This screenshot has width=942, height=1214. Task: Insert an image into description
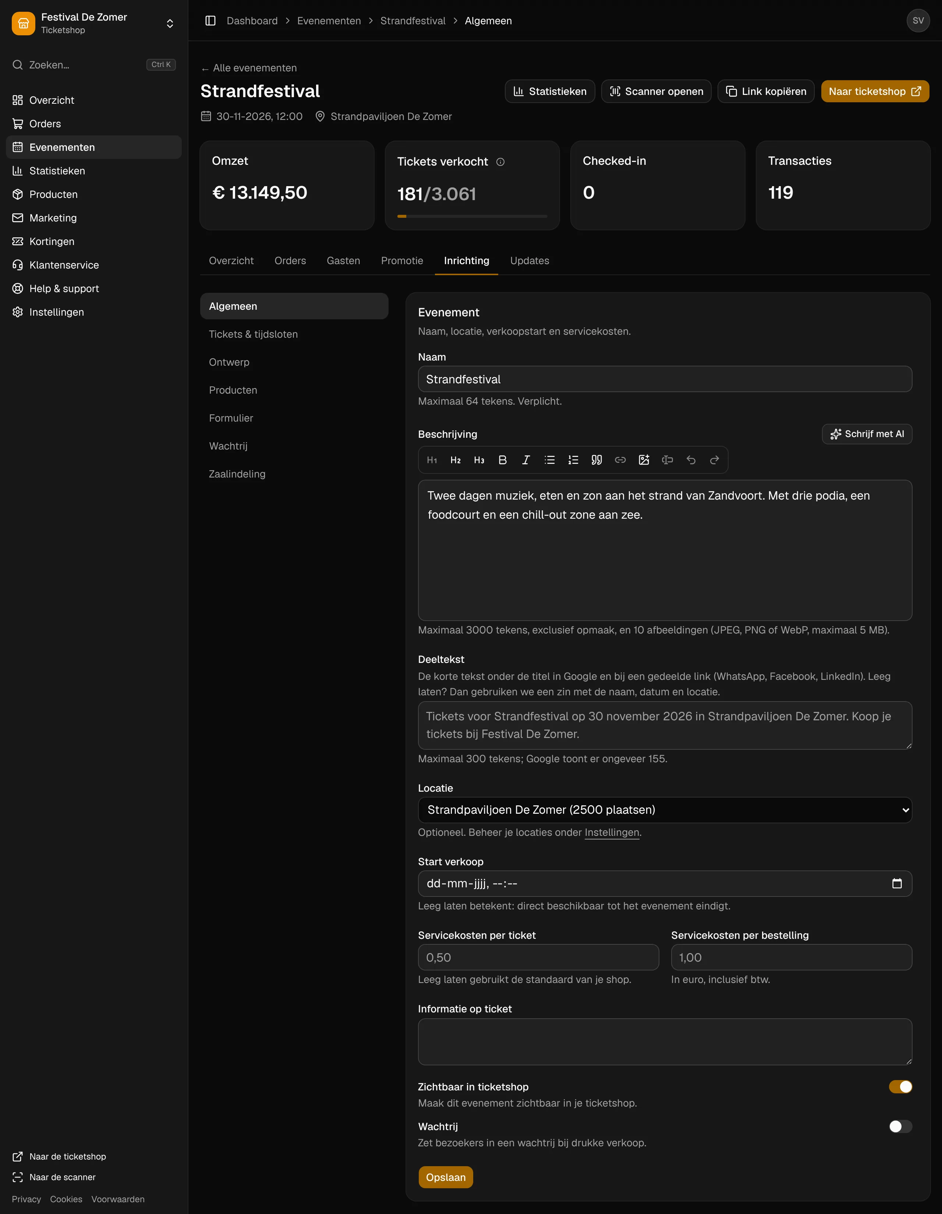tap(644, 460)
